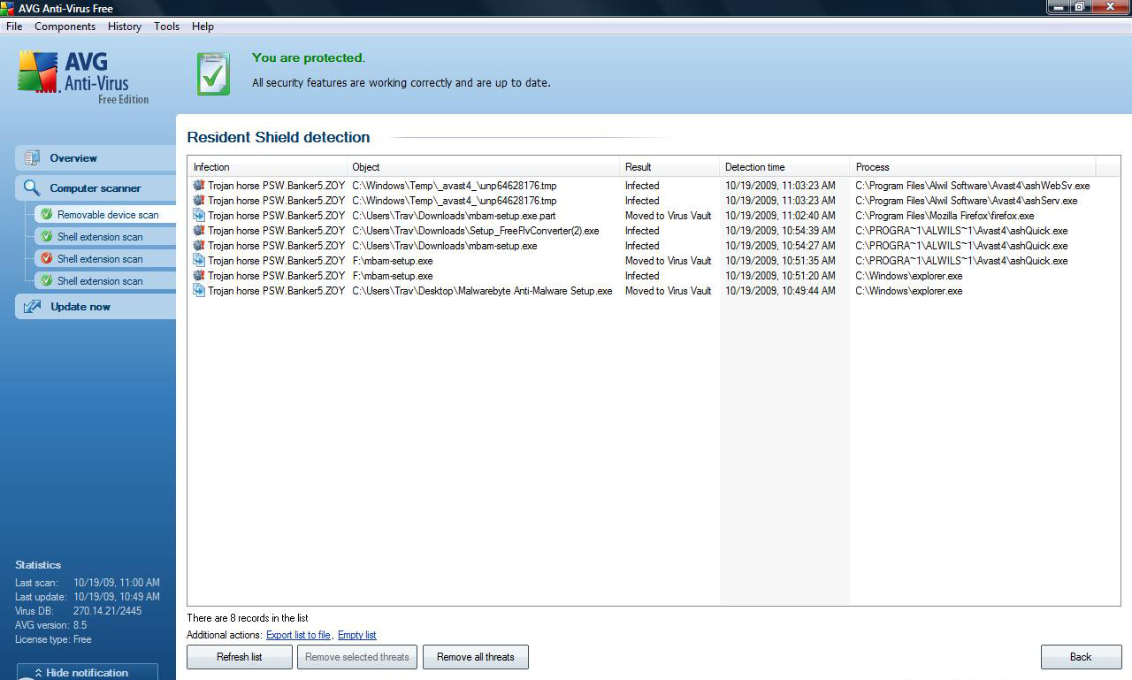Click process path ending in ashServ.exe
The height and width of the screenshot is (680, 1132).
point(967,201)
